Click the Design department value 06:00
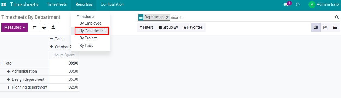341x98 pixels. (73, 79)
